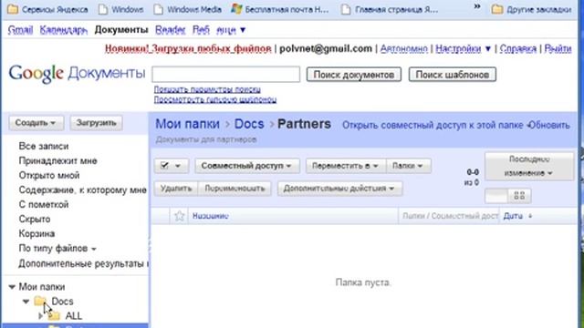The height and width of the screenshot is (328, 584).
Task: Select Дополнительные результаты in the sidebar
Action: pos(84,263)
